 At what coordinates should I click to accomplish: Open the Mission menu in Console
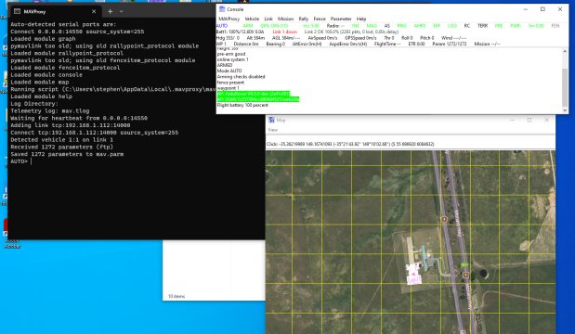[x=286, y=19]
